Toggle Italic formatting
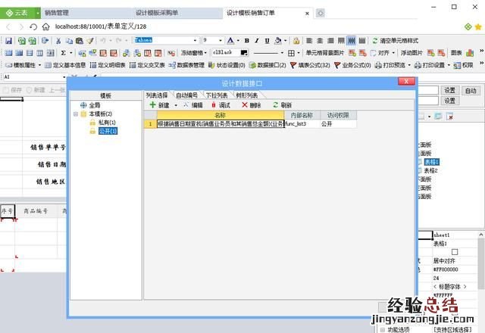485x333 pixels. tap(257, 40)
